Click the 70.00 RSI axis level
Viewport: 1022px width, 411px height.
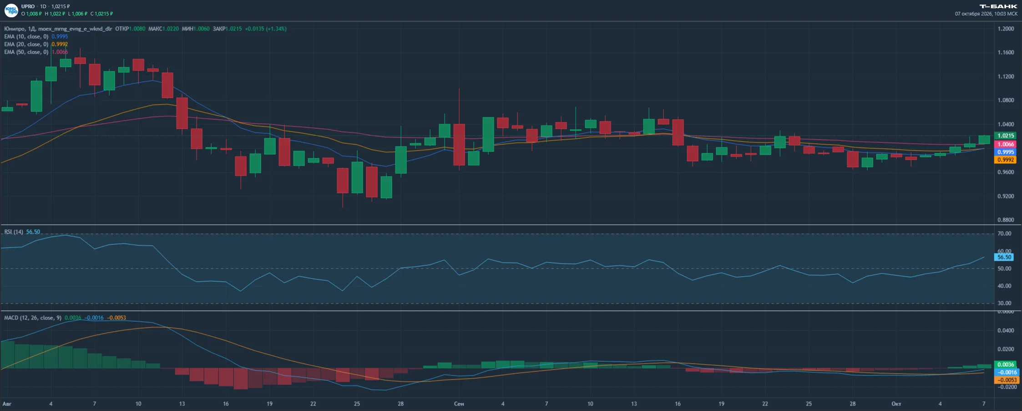(1004, 233)
